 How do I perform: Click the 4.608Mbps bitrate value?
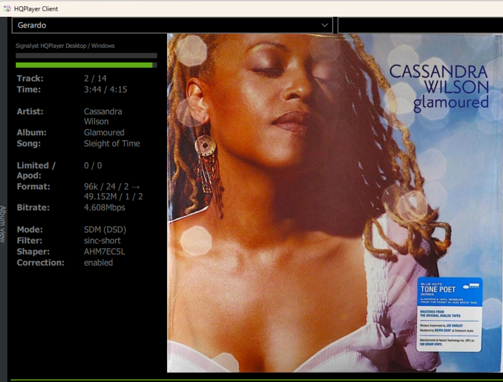pyautogui.click(x=104, y=207)
